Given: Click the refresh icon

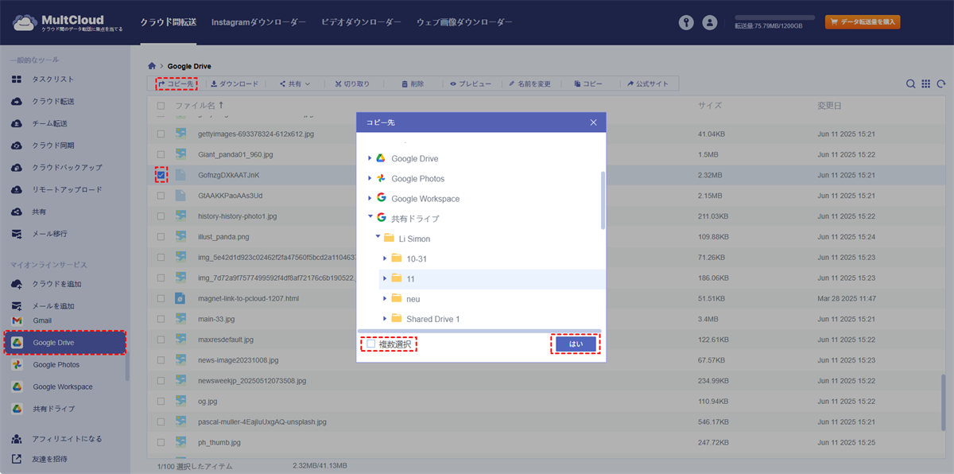Looking at the screenshot, I should pyautogui.click(x=941, y=84).
